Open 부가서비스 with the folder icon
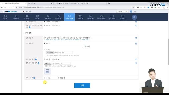 pos(112,17)
